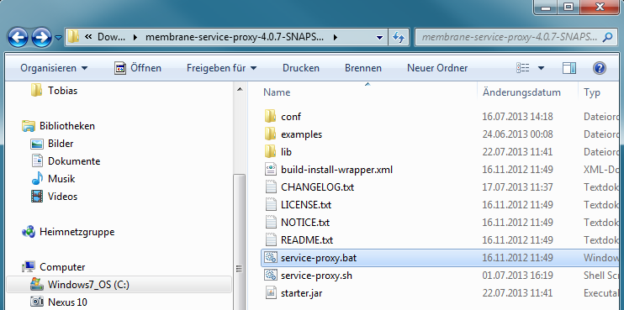
Task: Open recent locations dropdown next to Forward button
Action: [x=58, y=38]
